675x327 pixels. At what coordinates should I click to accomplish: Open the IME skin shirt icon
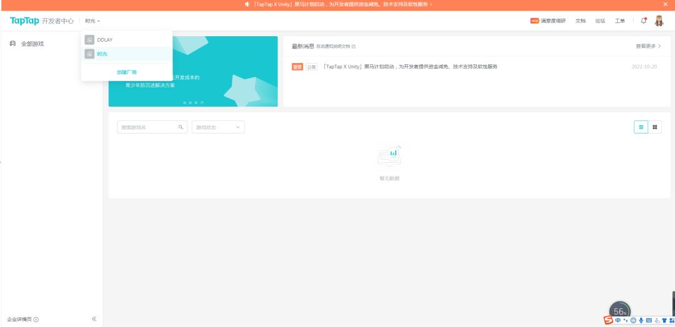coord(664,320)
